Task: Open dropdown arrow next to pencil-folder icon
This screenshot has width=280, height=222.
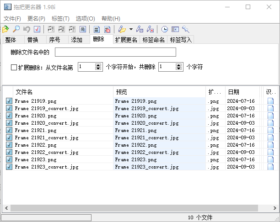Action: point(131,29)
